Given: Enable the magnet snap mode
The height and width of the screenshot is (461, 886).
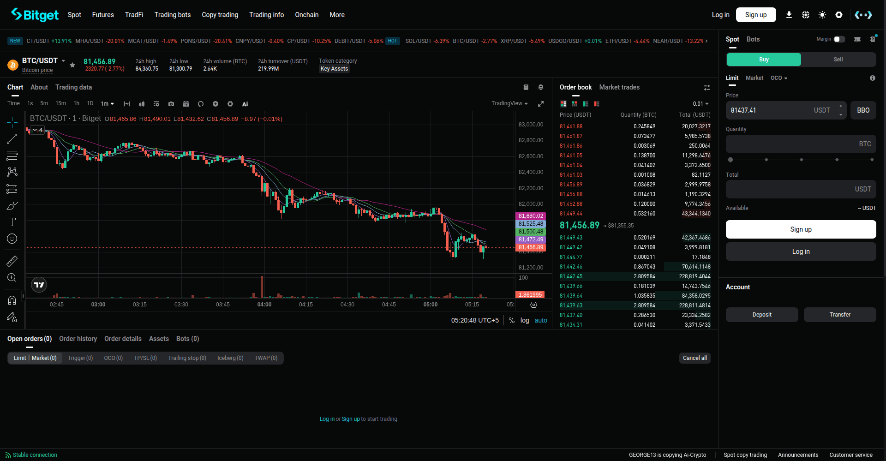Looking at the screenshot, I should (x=12, y=300).
